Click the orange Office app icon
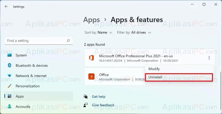 pos(91,77)
